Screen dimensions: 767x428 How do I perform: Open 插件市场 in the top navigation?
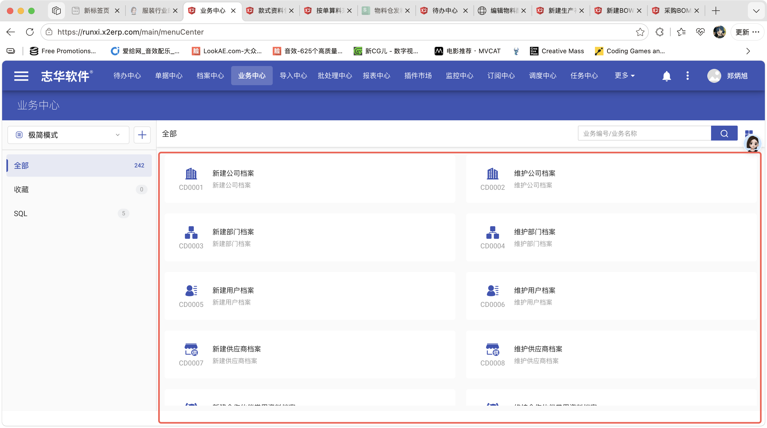coord(418,76)
